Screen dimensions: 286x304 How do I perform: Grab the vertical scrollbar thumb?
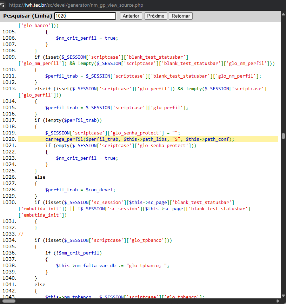click(283, 136)
